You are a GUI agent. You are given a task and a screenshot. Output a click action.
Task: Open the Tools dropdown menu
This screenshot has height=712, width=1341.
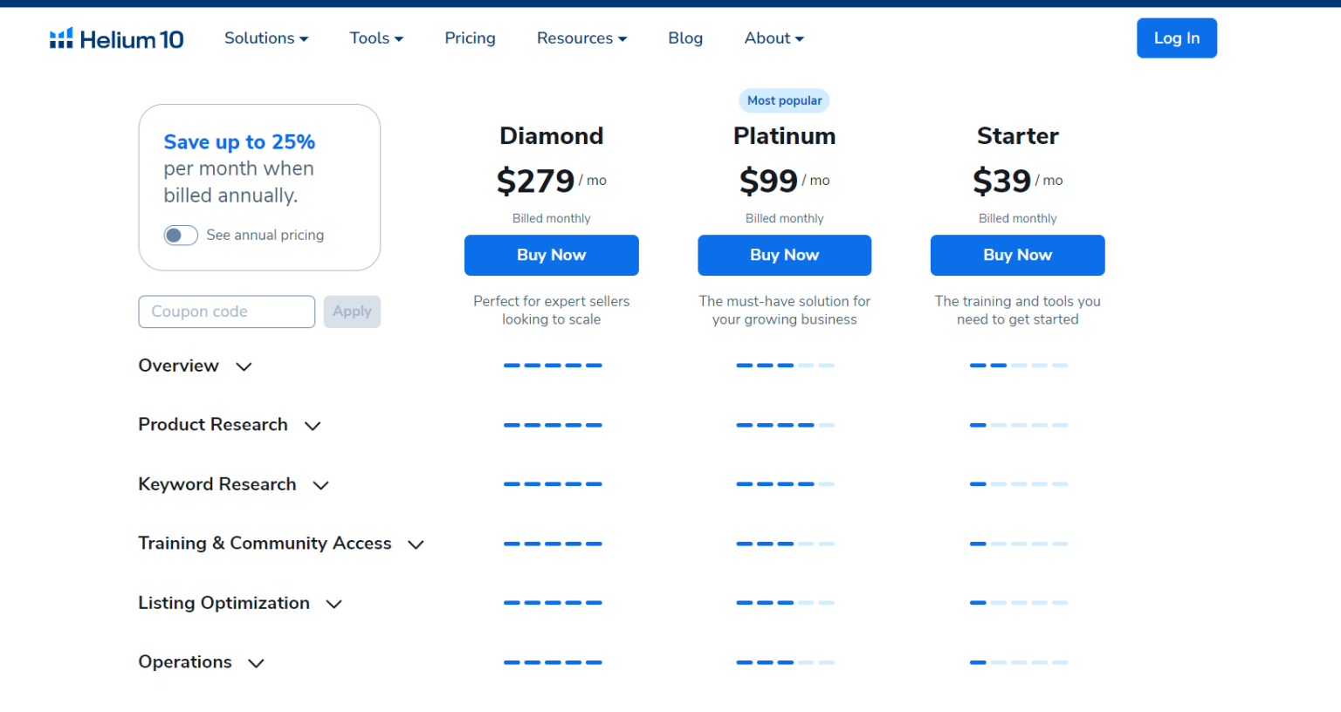375,38
